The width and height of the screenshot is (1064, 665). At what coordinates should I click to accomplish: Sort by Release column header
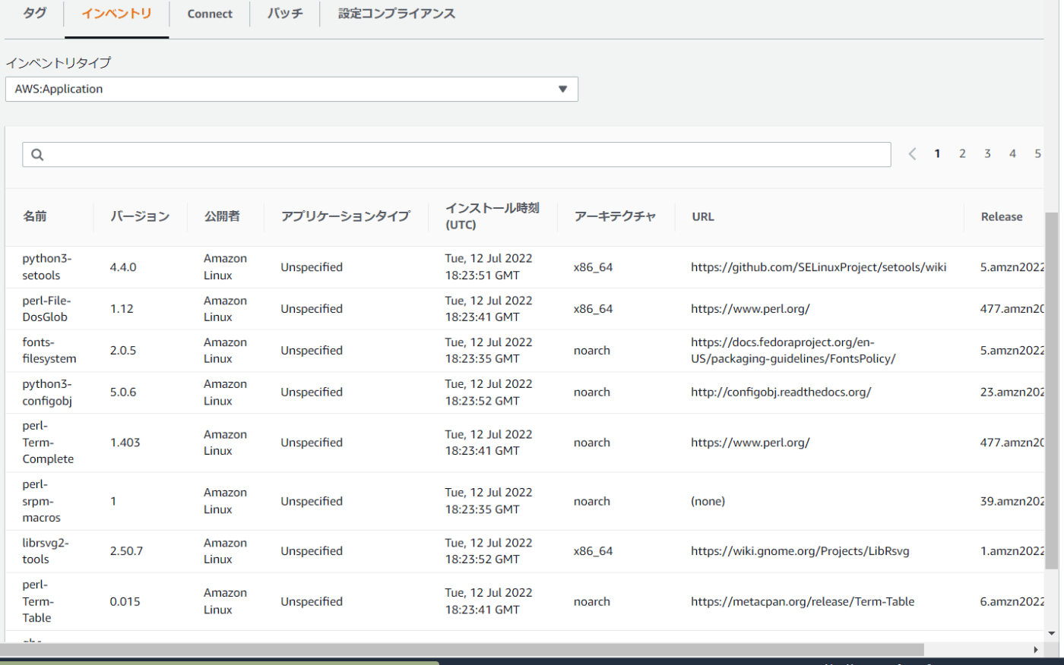pyautogui.click(x=1002, y=216)
